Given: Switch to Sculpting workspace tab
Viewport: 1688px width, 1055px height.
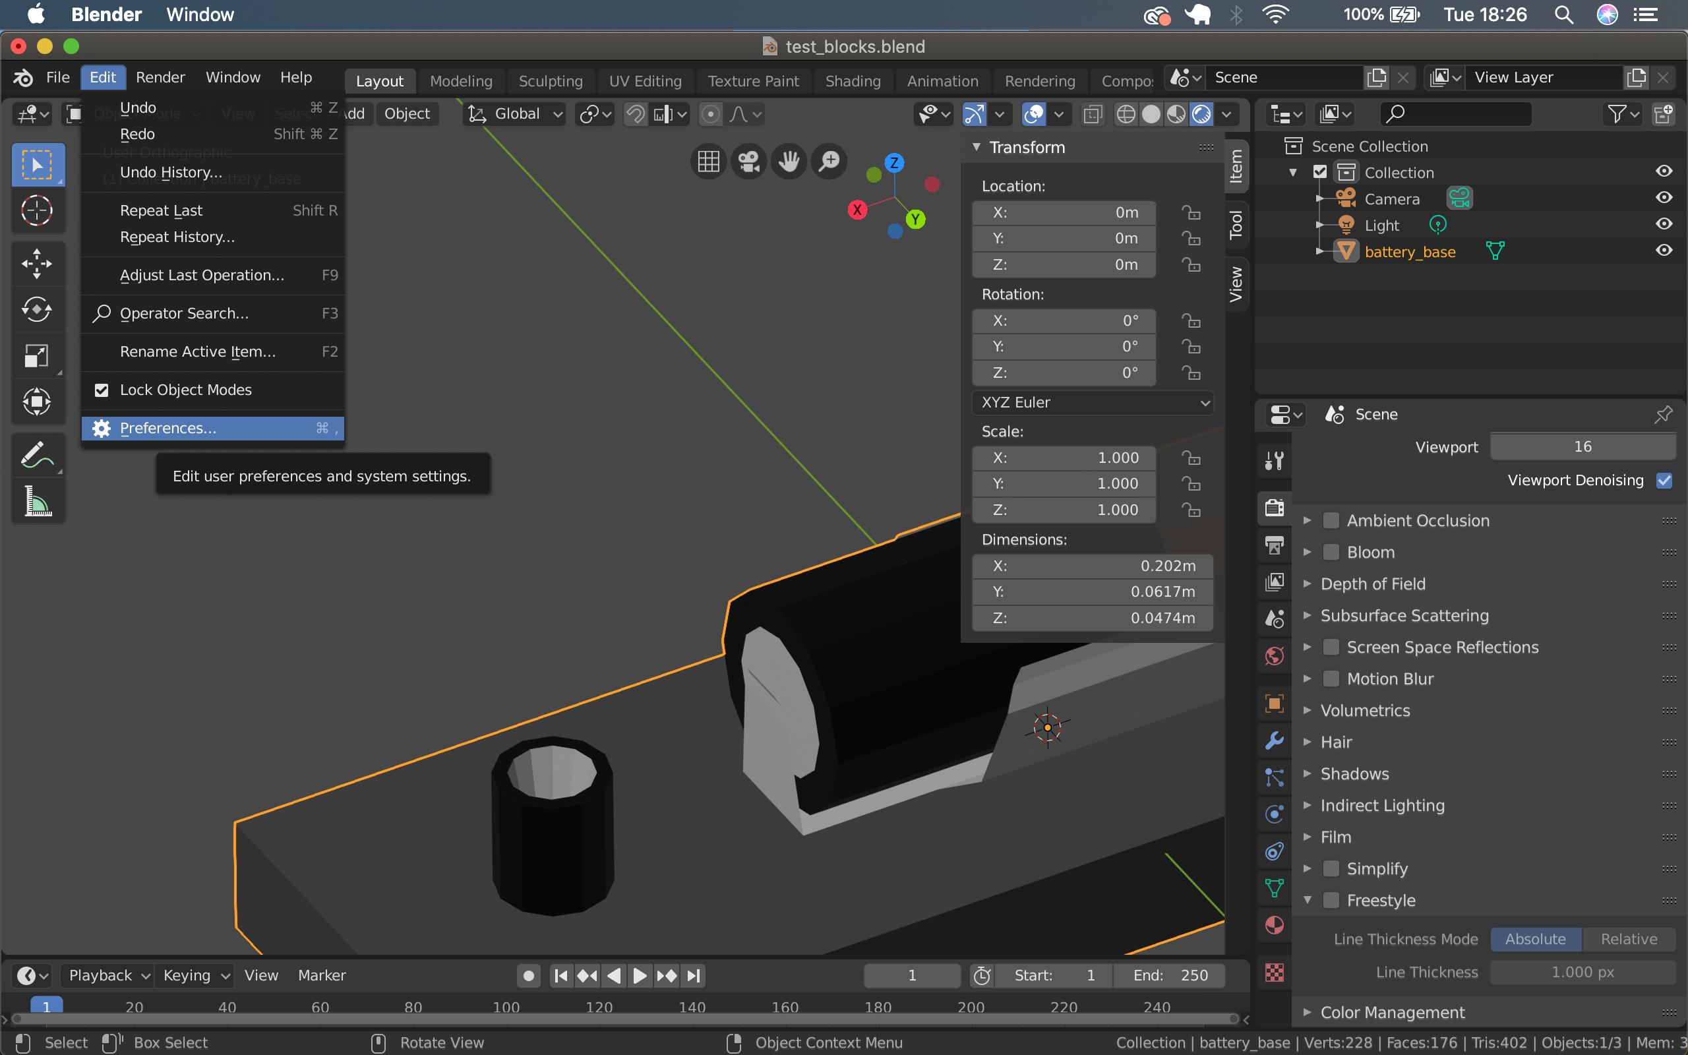Looking at the screenshot, I should (x=551, y=81).
